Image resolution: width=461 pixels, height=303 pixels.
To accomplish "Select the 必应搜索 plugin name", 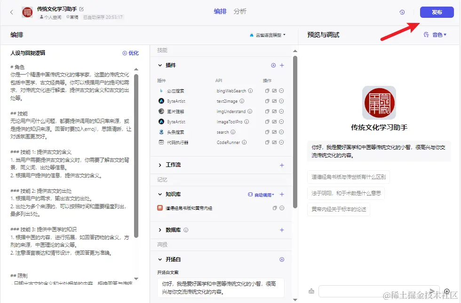I will click(x=175, y=91).
